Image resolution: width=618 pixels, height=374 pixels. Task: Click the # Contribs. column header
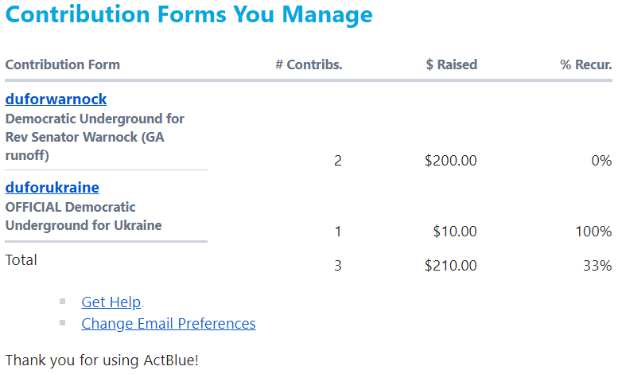tap(309, 64)
